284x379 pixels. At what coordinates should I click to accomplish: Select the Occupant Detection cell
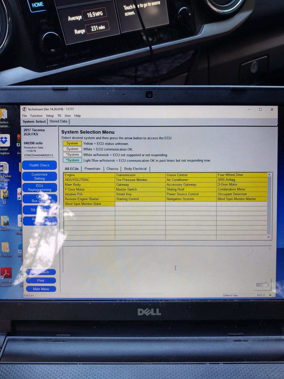[242, 194]
